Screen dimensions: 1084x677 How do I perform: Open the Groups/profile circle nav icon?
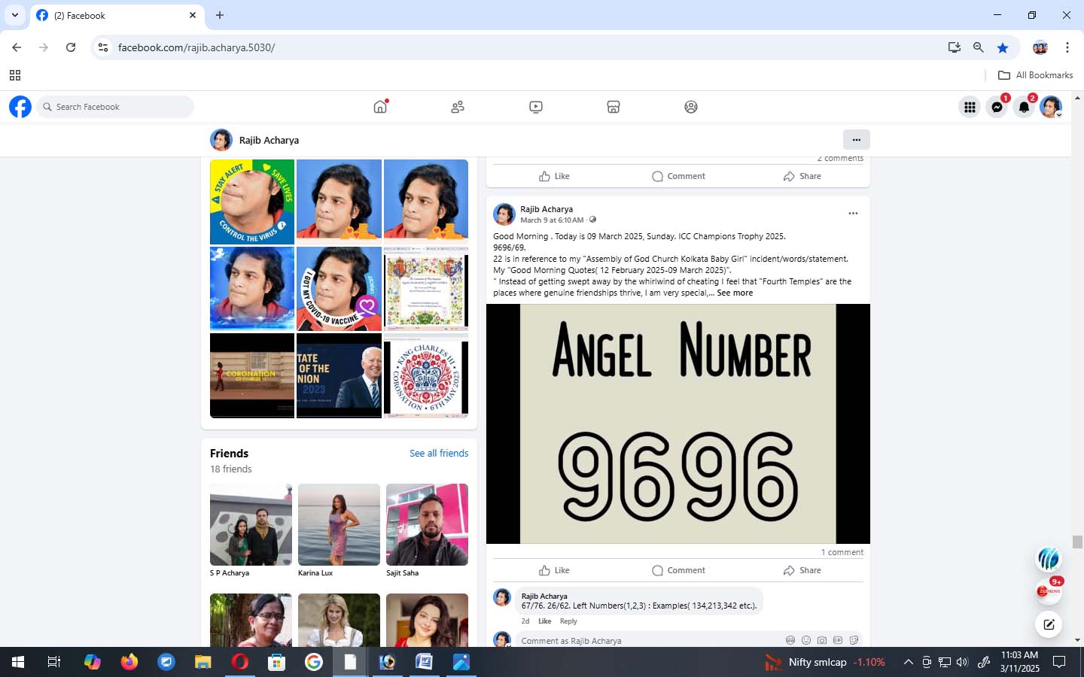[x=691, y=107]
